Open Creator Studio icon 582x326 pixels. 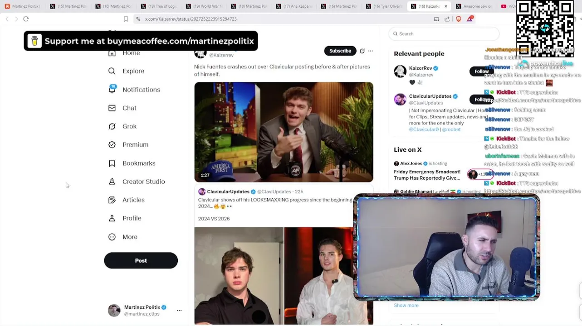pyautogui.click(x=112, y=182)
